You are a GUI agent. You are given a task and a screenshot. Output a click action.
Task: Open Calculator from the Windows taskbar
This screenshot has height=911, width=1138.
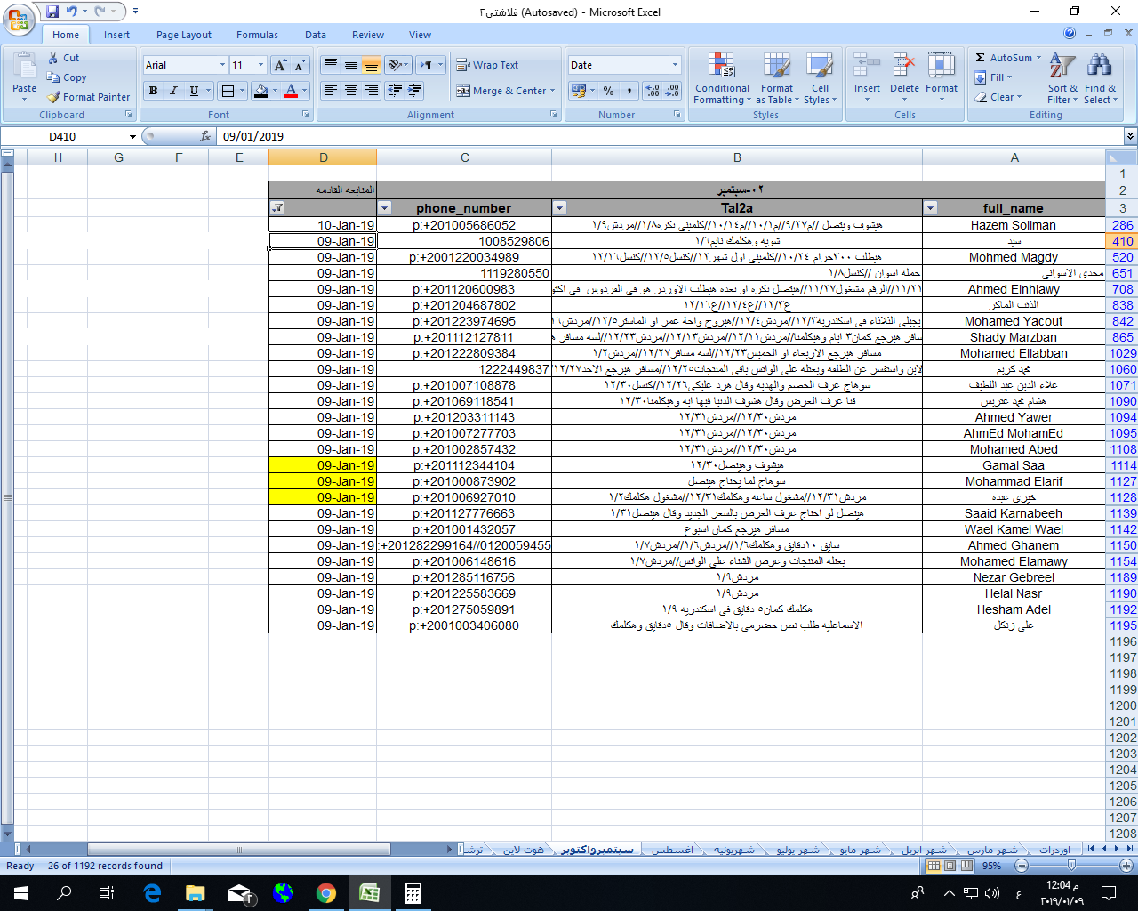click(413, 893)
